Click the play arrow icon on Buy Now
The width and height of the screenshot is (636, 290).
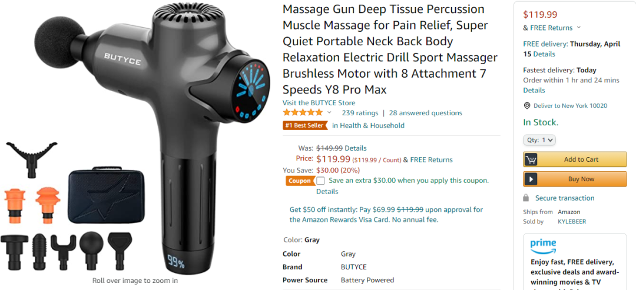click(531, 179)
